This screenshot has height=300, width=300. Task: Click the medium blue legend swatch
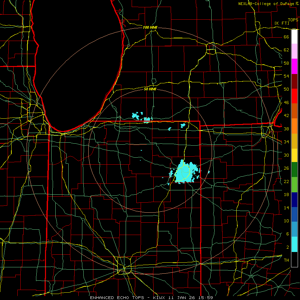coord(294,214)
